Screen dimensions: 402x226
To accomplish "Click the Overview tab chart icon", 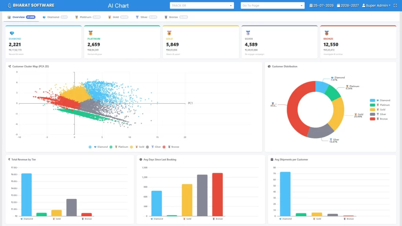I will click(x=9, y=17).
